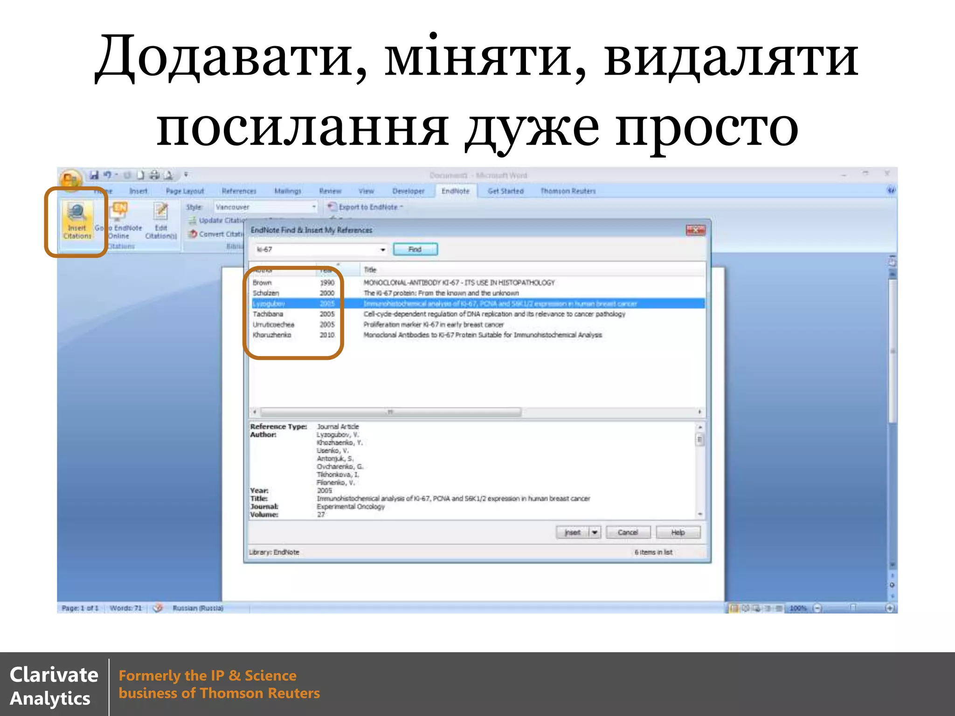Click the Edit Citation(s) icon
This screenshot has width=955, height=716.
point(161,221)
